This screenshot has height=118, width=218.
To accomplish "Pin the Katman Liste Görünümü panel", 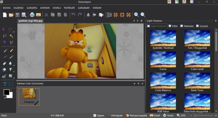I will pos(138,83).
